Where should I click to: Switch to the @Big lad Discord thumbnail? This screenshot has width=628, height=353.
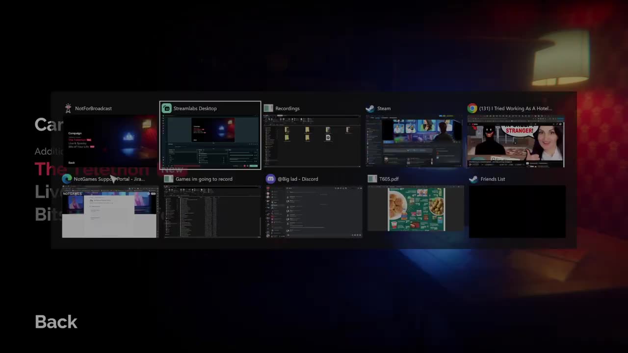tap(314, 212)
